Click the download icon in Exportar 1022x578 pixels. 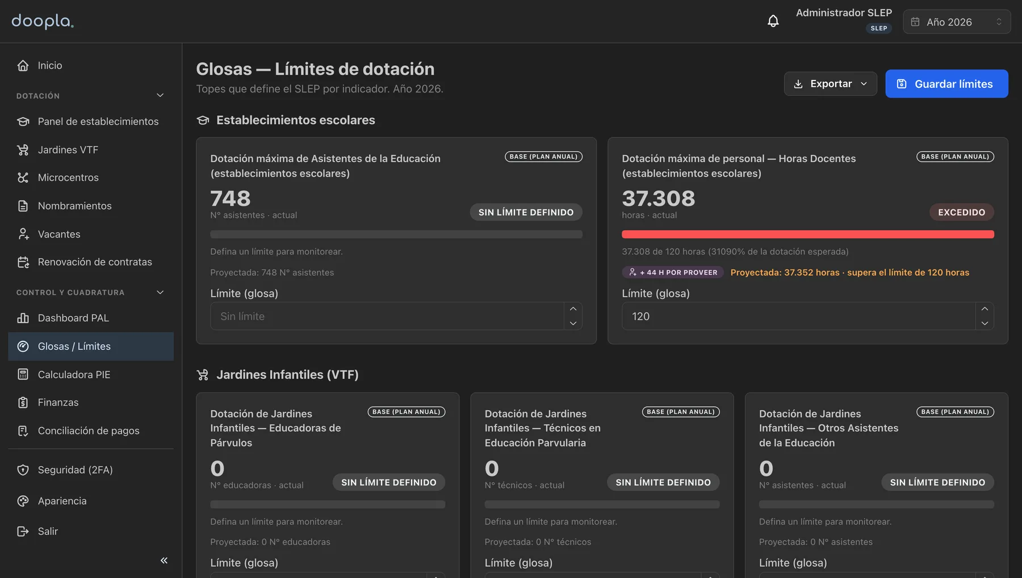coord(798,84)
